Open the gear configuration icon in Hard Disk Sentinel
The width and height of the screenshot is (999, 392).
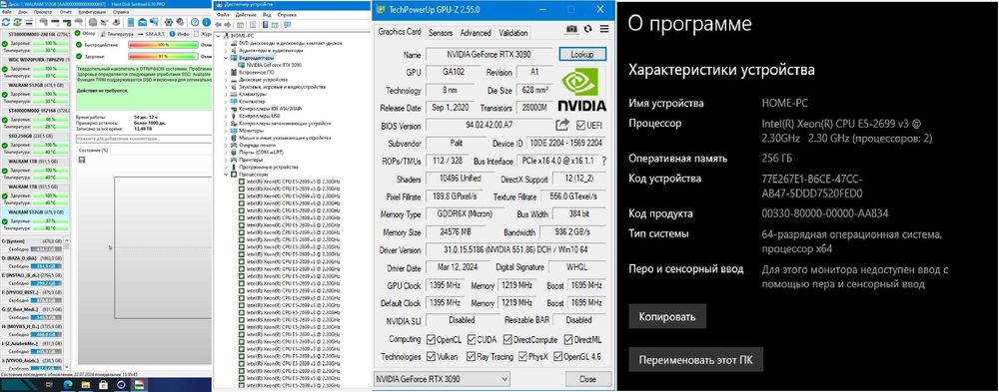168,22
